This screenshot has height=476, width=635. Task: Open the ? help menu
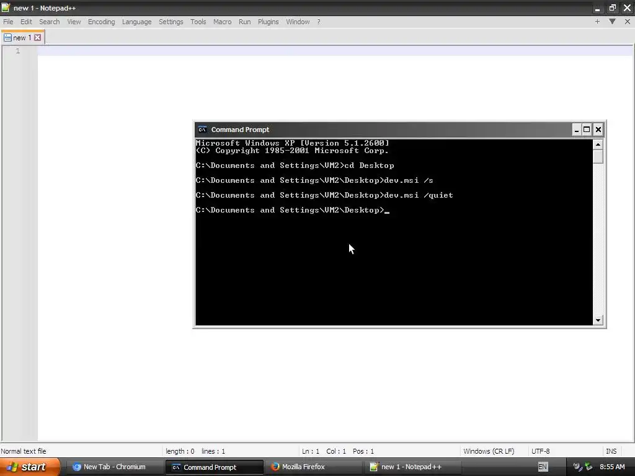click(x=319, y=22)
